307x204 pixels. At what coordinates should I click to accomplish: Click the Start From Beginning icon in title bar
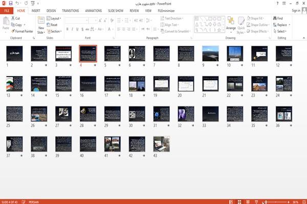33,4
